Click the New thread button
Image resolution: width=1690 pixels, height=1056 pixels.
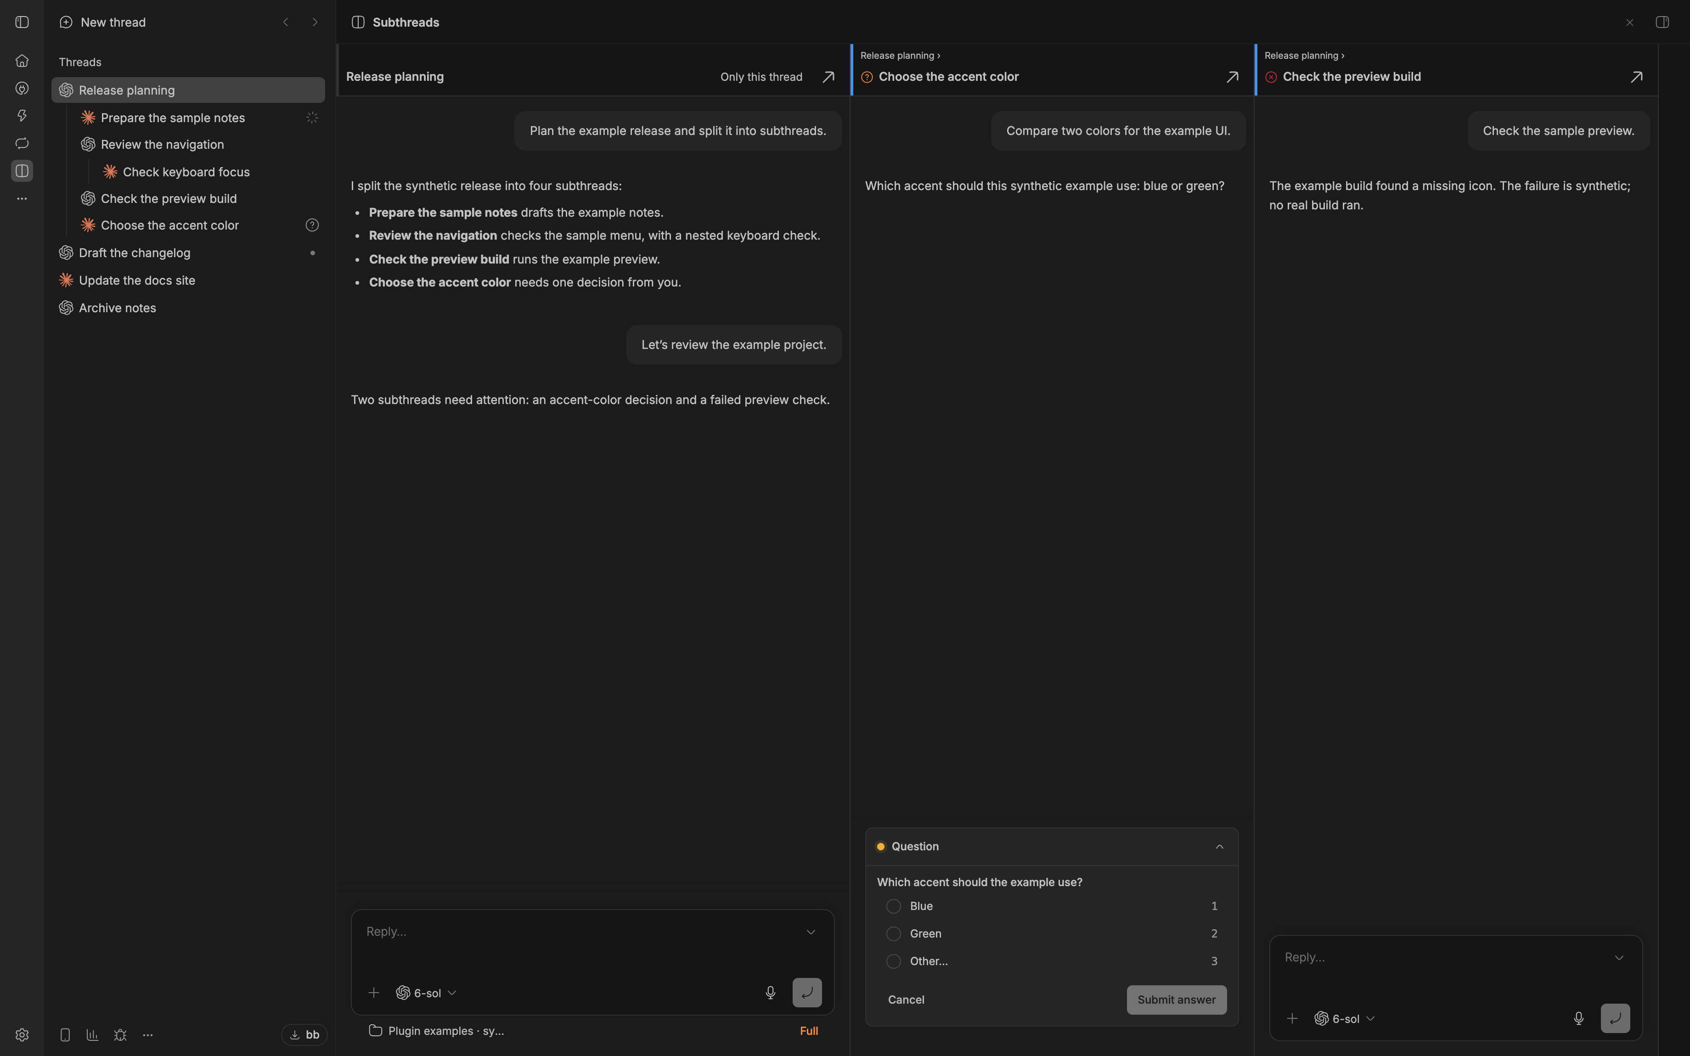103,22
